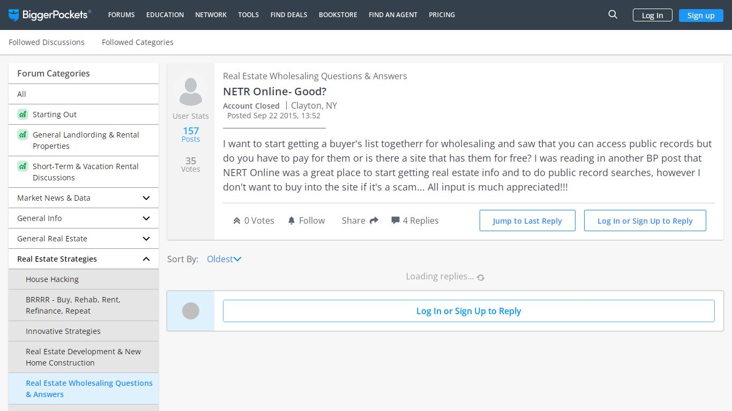Collapse the Real Estate Strategies category
This screenshot has height=411, width=732.
tap(84, 259)
